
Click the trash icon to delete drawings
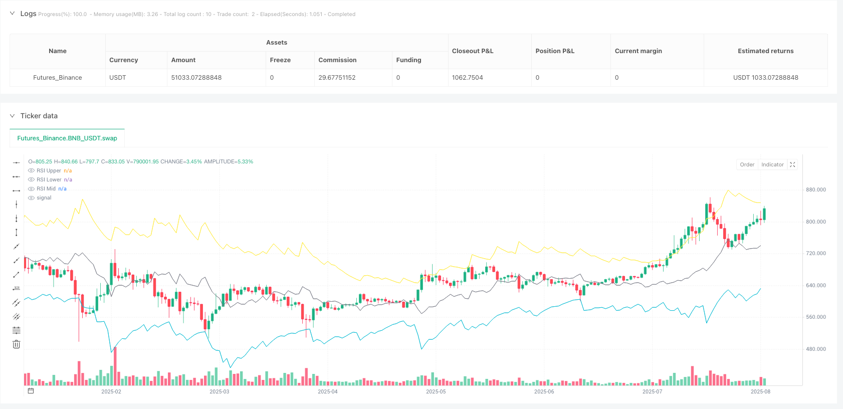(17, 344)
